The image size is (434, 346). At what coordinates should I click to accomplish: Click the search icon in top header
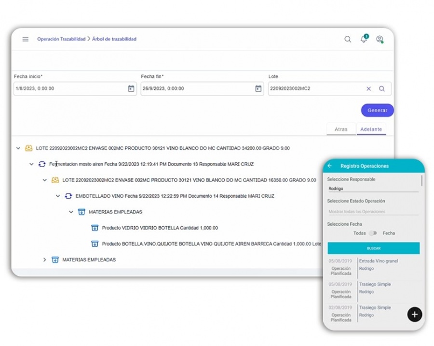(x=347, y=39)
